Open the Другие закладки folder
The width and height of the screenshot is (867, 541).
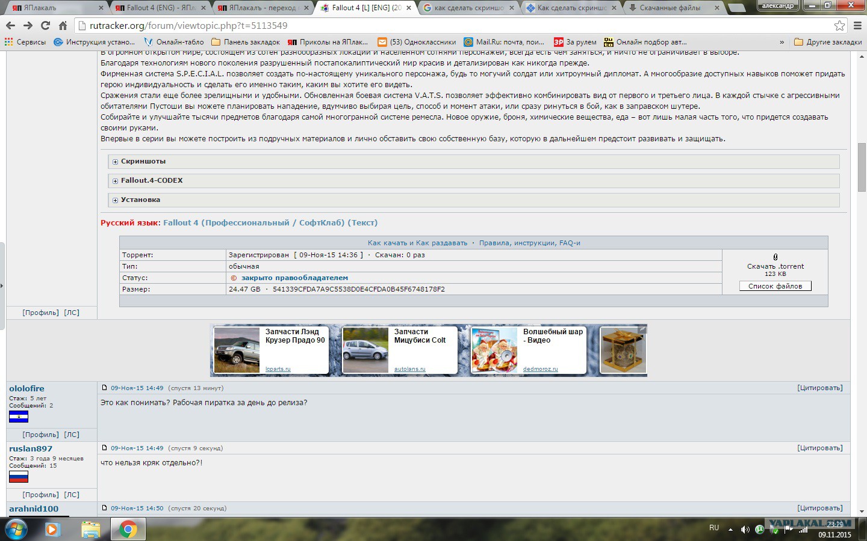pos(828,42)
